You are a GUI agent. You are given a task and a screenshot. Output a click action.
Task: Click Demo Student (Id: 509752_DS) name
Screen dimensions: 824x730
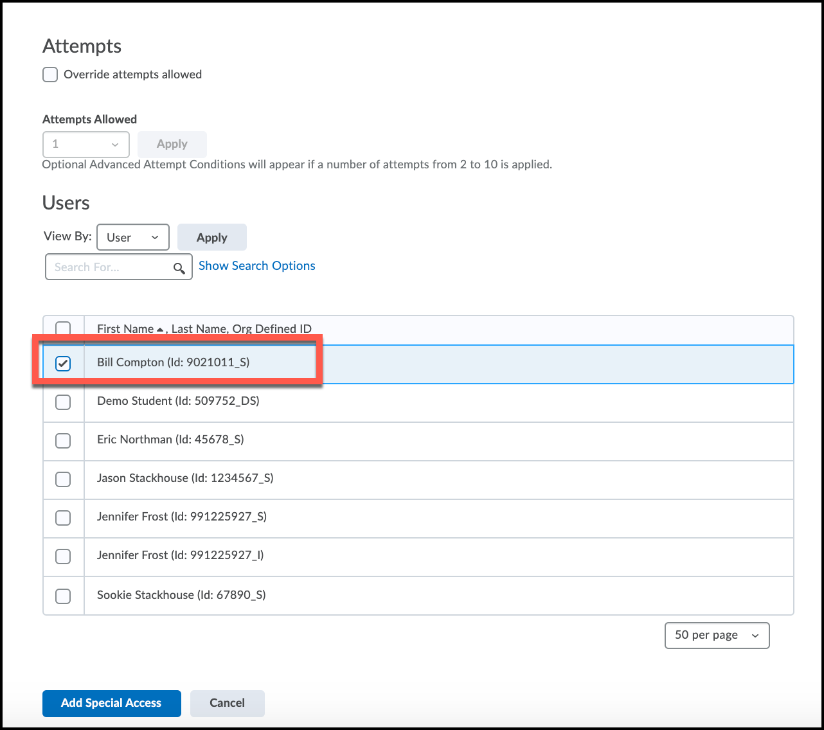coord(178,401)
